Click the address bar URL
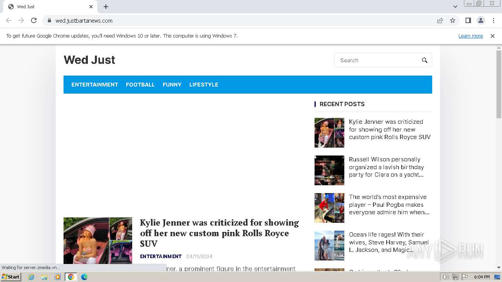The width and height of the screenshot is (502, 282). (84, 21)
